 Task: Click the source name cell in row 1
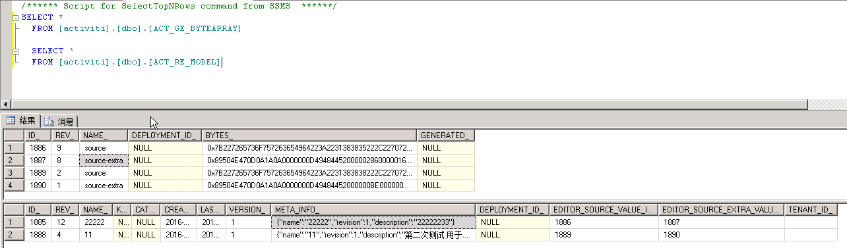pos(104,148)
